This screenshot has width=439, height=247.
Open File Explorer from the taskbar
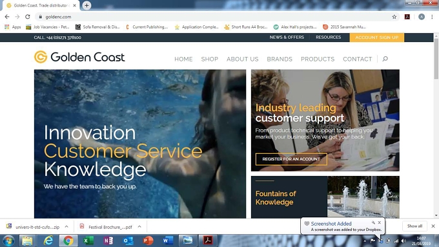click(x=27, y=241)
